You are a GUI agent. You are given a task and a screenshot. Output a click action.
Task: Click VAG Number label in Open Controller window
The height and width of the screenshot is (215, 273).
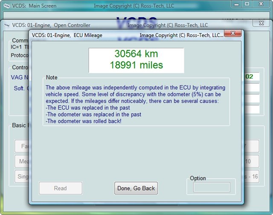point(20,77)
